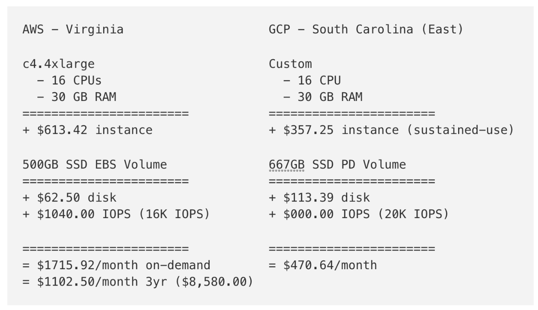Click the $113.39 disk line
The width and height of the screenshot is (538, 310).
point(319,198)
